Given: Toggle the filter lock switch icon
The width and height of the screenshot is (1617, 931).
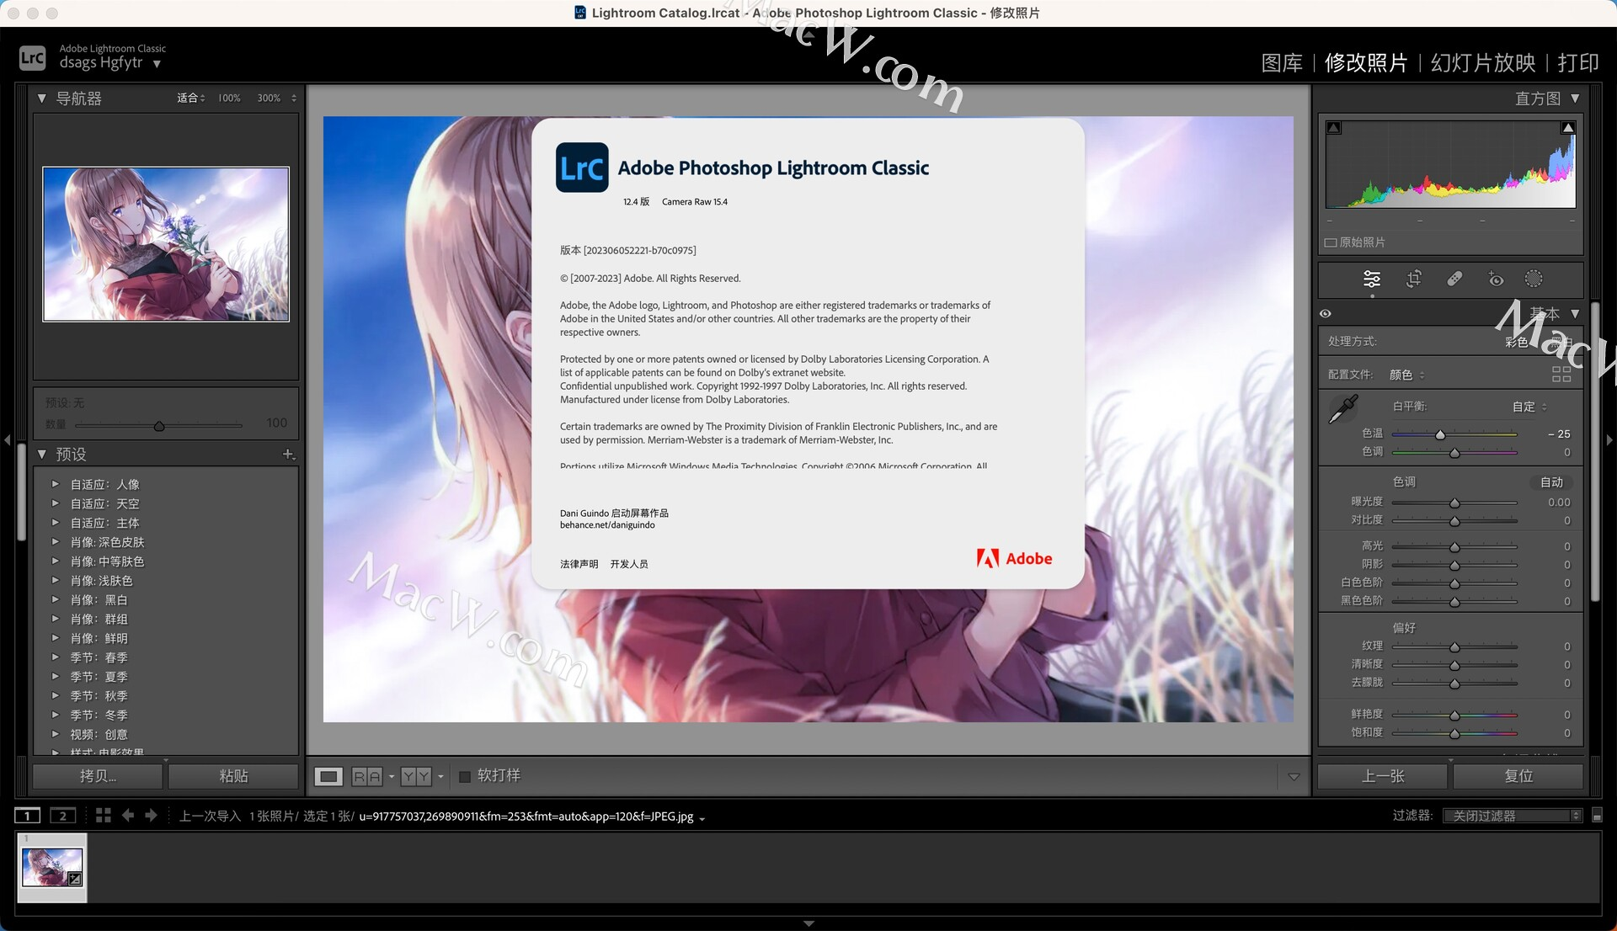Looking at the screenshot, I should tap(1597, 816).
